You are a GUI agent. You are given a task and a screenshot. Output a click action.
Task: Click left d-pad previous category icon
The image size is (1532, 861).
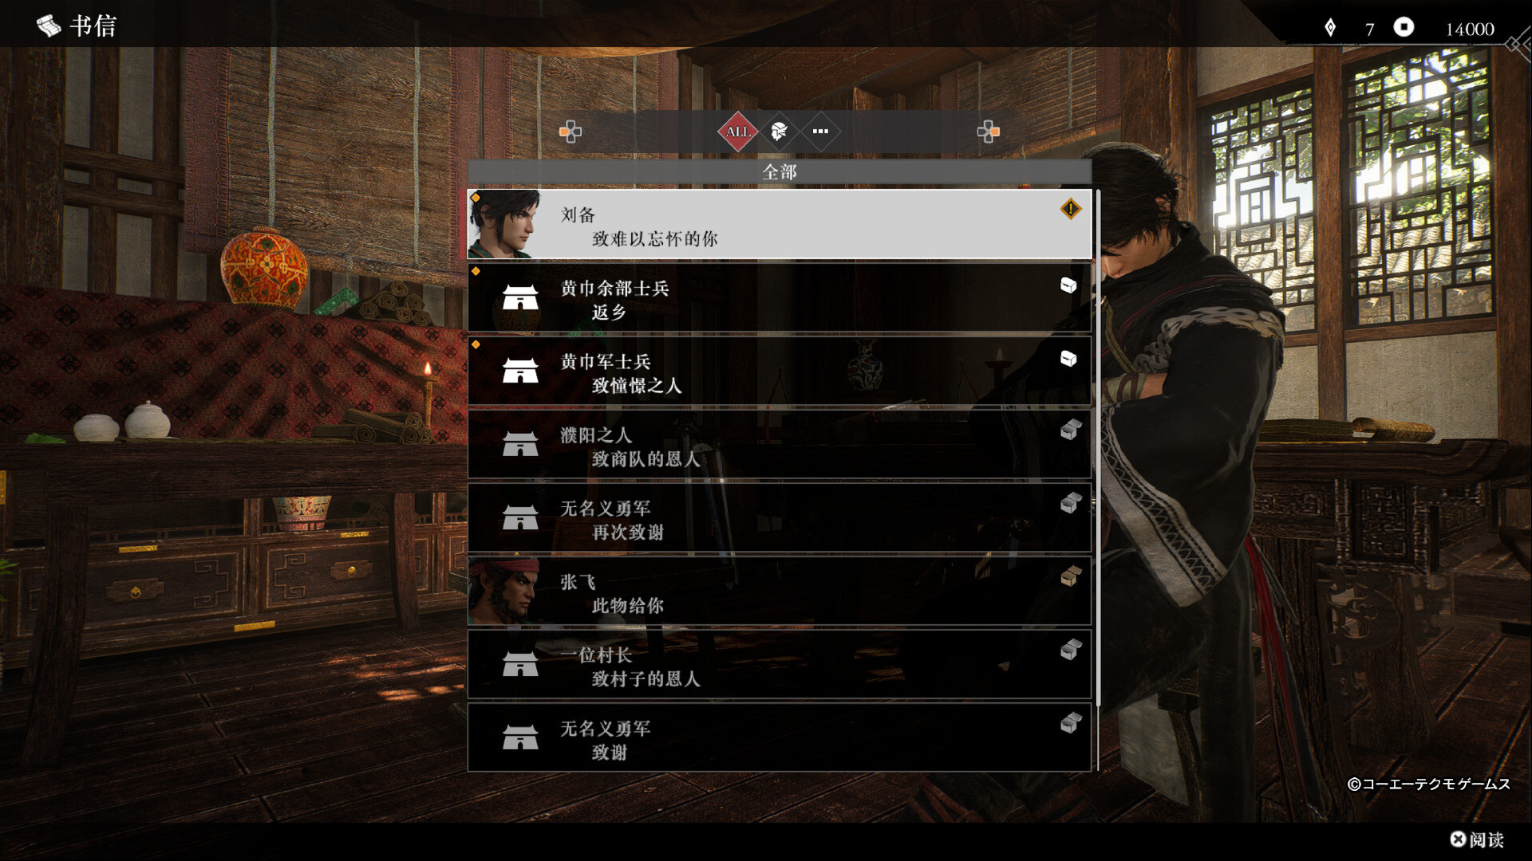[x=571, y=132]
